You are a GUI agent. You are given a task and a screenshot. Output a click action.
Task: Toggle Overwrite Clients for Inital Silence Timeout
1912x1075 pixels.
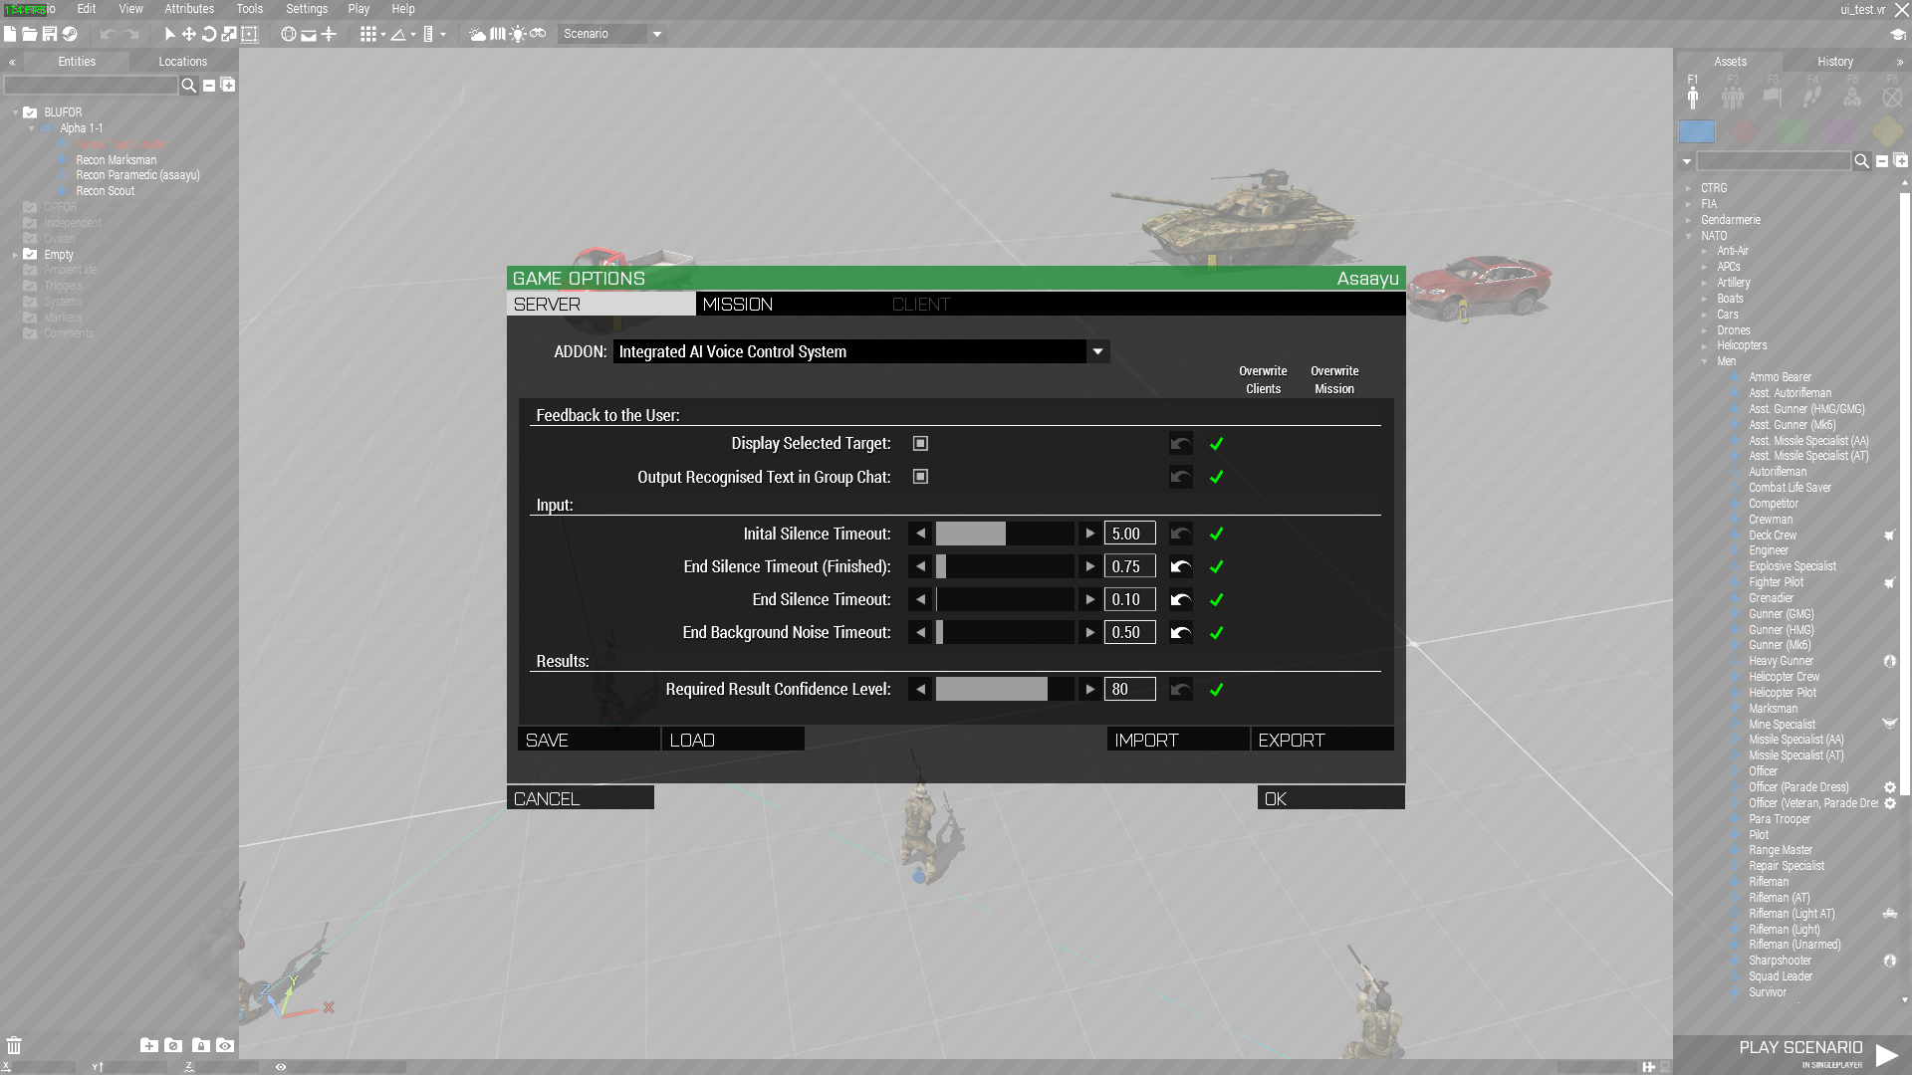pos(1216,534)
